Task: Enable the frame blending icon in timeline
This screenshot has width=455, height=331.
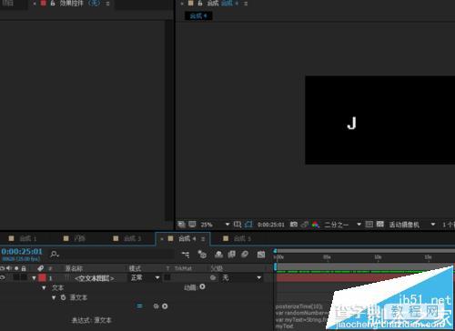Action: point(232,255)
